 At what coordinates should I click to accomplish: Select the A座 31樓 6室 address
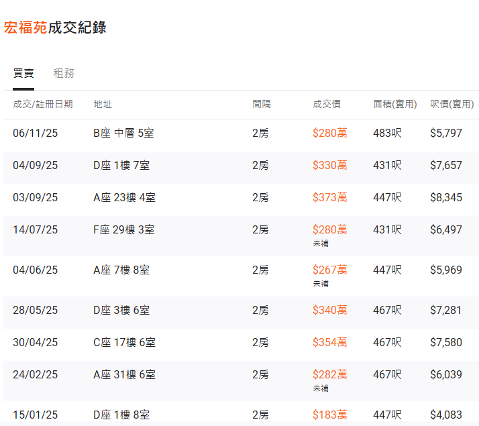[x=124, y=374]
